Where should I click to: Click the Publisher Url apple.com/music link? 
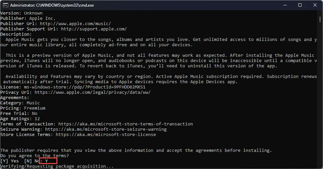(76, 23)
